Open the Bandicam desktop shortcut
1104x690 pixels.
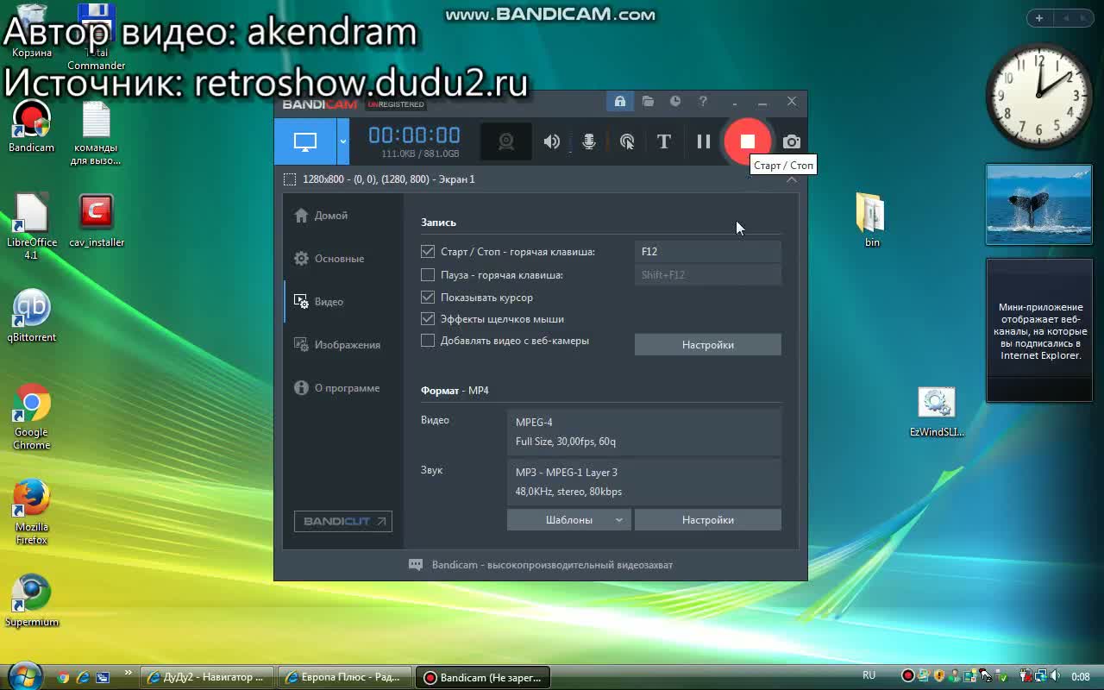[x=32, y=127]
